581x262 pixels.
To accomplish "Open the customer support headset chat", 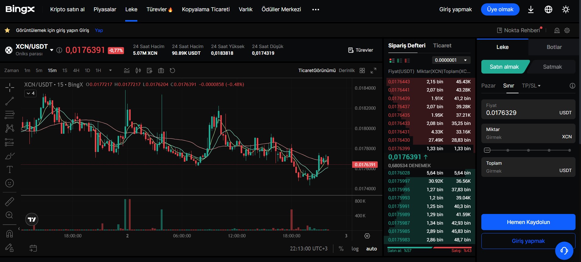I will pyautogui.click(x=564, y=251).
